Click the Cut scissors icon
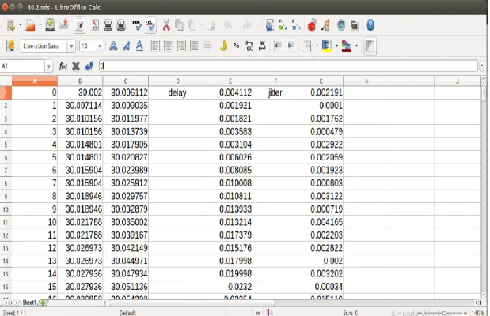Image resolution: width=490 pixels, height=316 pixels. click(166, 25)
